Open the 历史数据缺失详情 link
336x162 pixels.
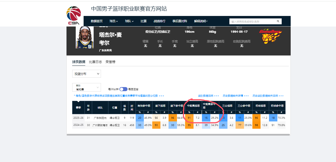coord(236,96)
